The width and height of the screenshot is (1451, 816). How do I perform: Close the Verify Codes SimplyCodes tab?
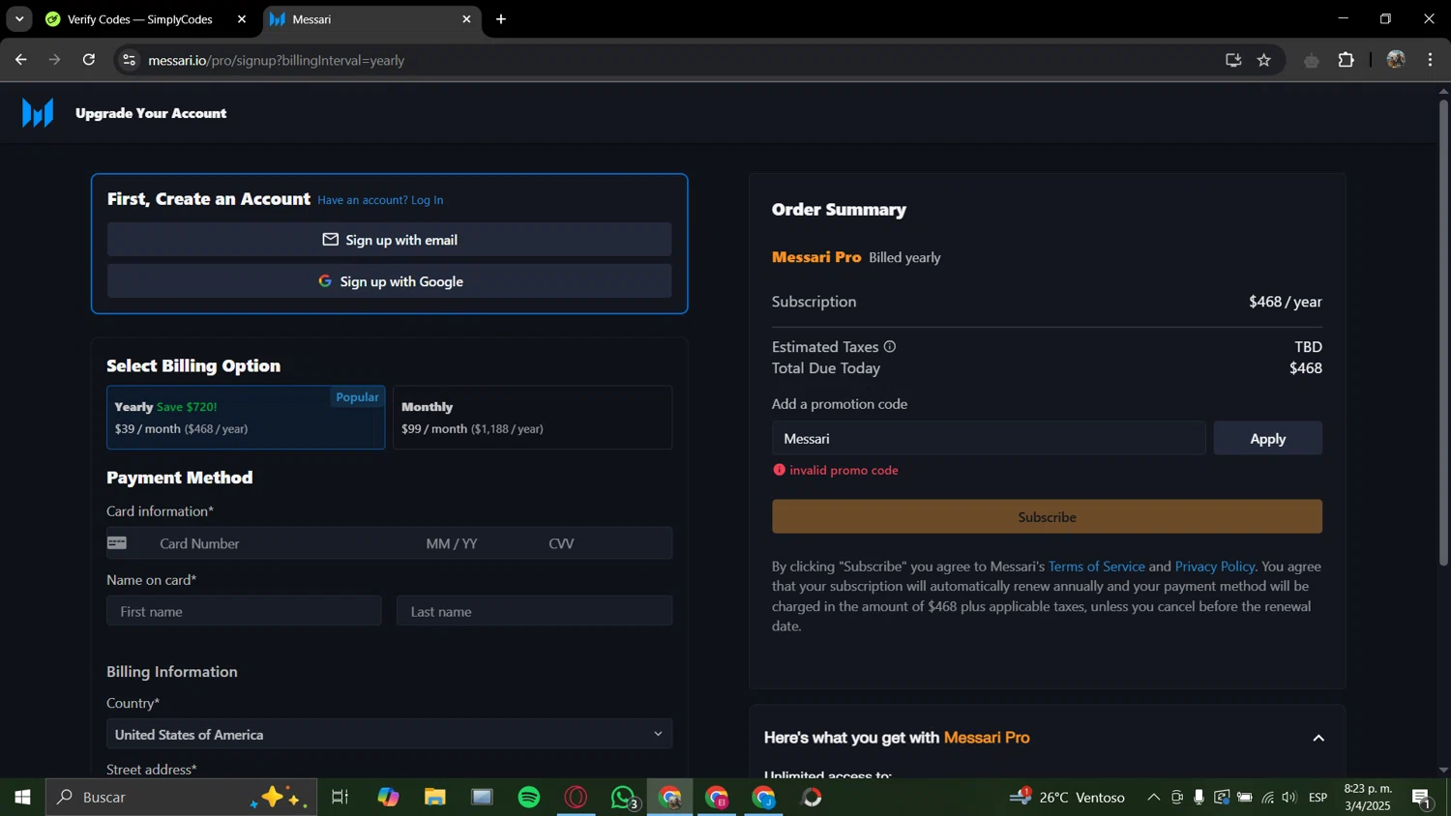[x=242, y=19]
